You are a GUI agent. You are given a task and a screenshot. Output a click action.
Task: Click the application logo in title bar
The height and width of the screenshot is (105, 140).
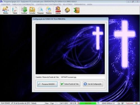coord(1,1)
